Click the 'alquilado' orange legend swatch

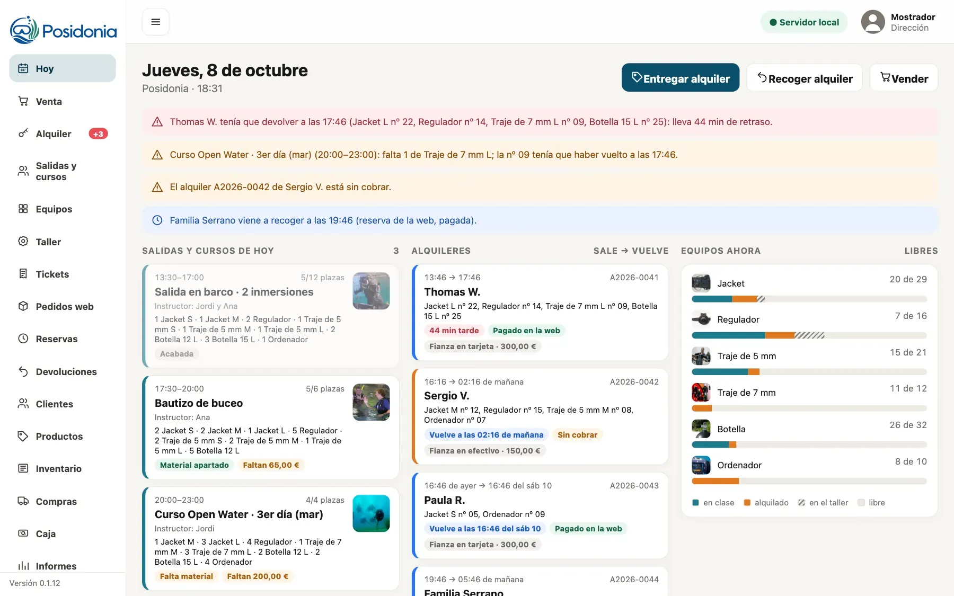(747, 503)
